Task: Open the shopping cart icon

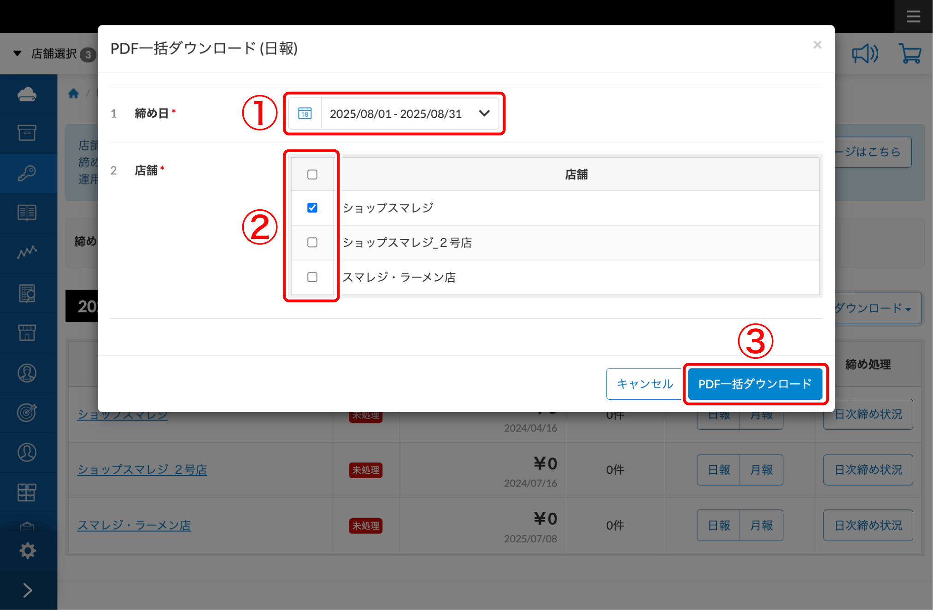Action: [910, 54]
